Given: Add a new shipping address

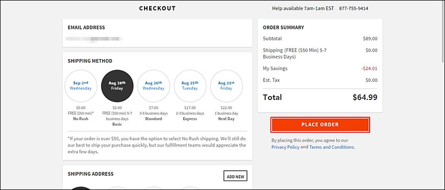Looking at the screenshot, I should tap(235, 176).
